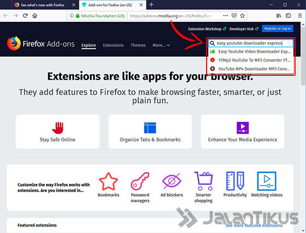Open a new tab with plus button
Image resolution: width=306 pixels, height=233 pixels.
point(151,5)
